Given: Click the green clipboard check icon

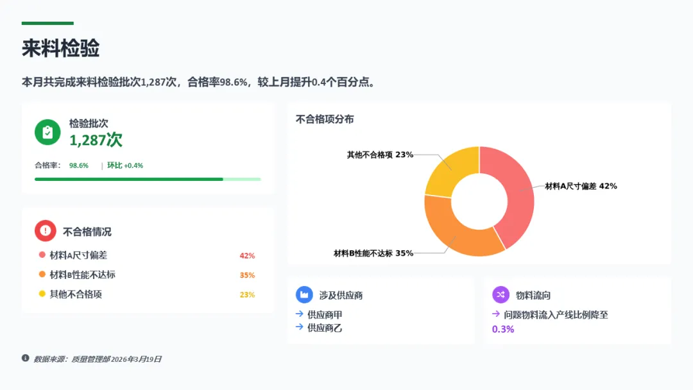Looking at the screenshot, I should tap(47, 132).
